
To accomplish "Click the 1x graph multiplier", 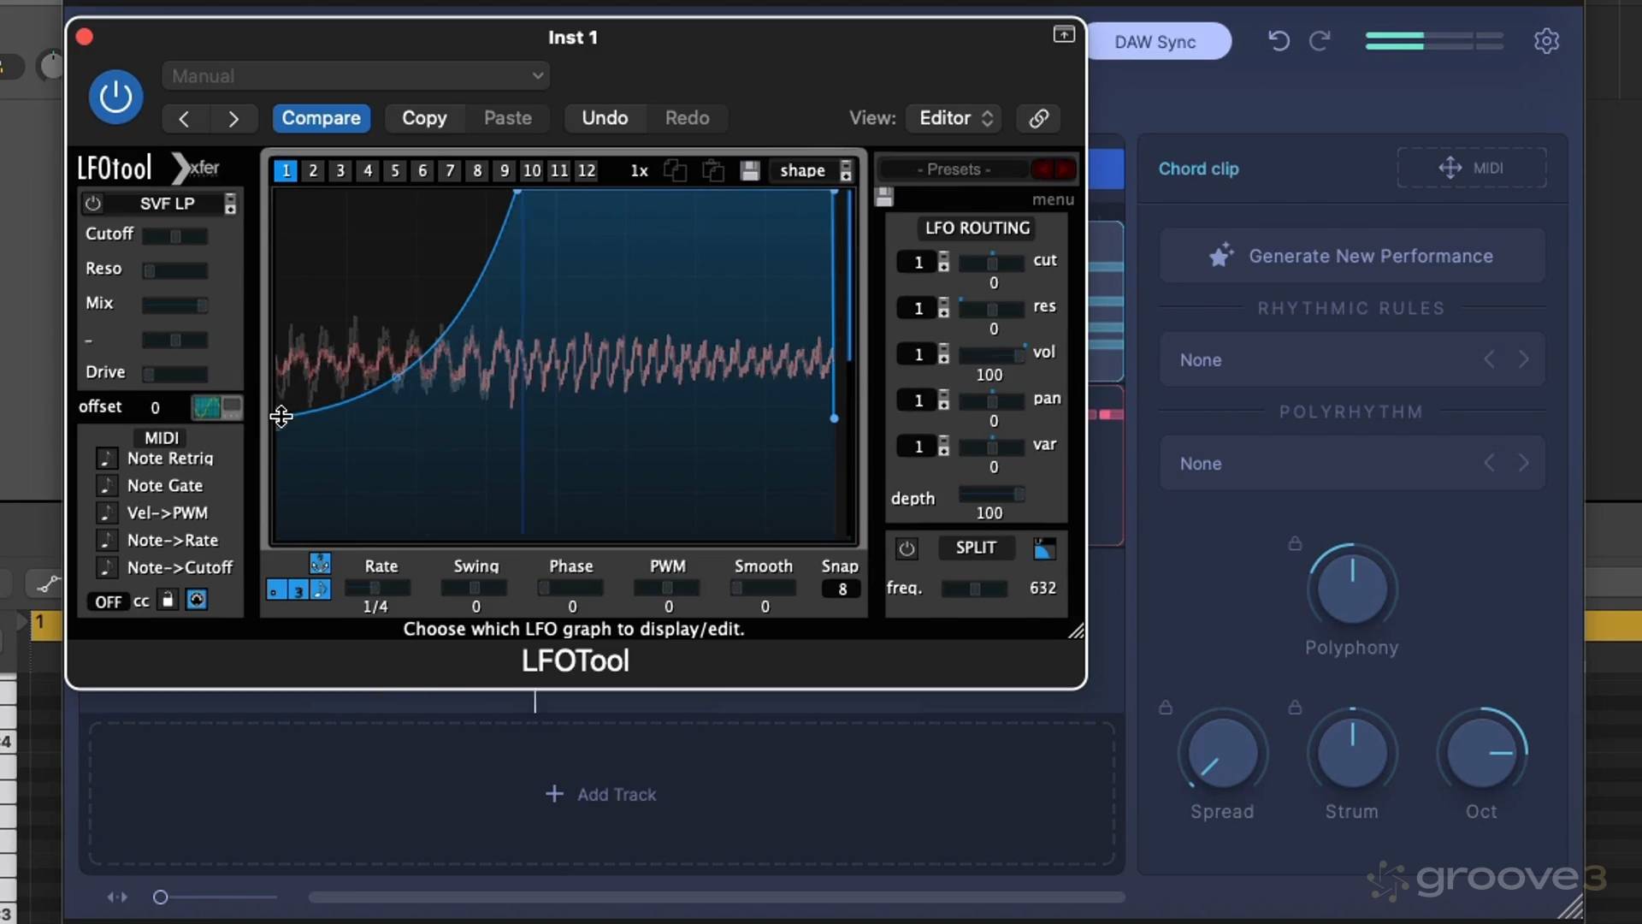I will [639, 170].
